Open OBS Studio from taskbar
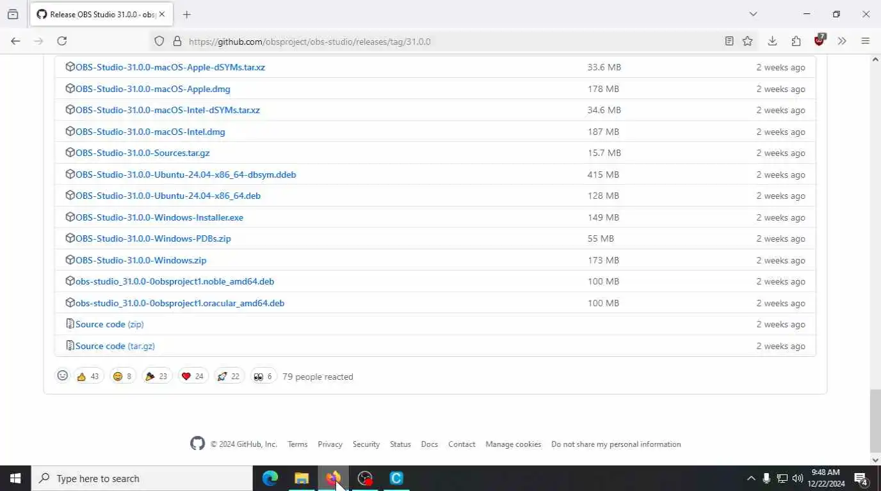881x491 pixels. click(365, 478)
